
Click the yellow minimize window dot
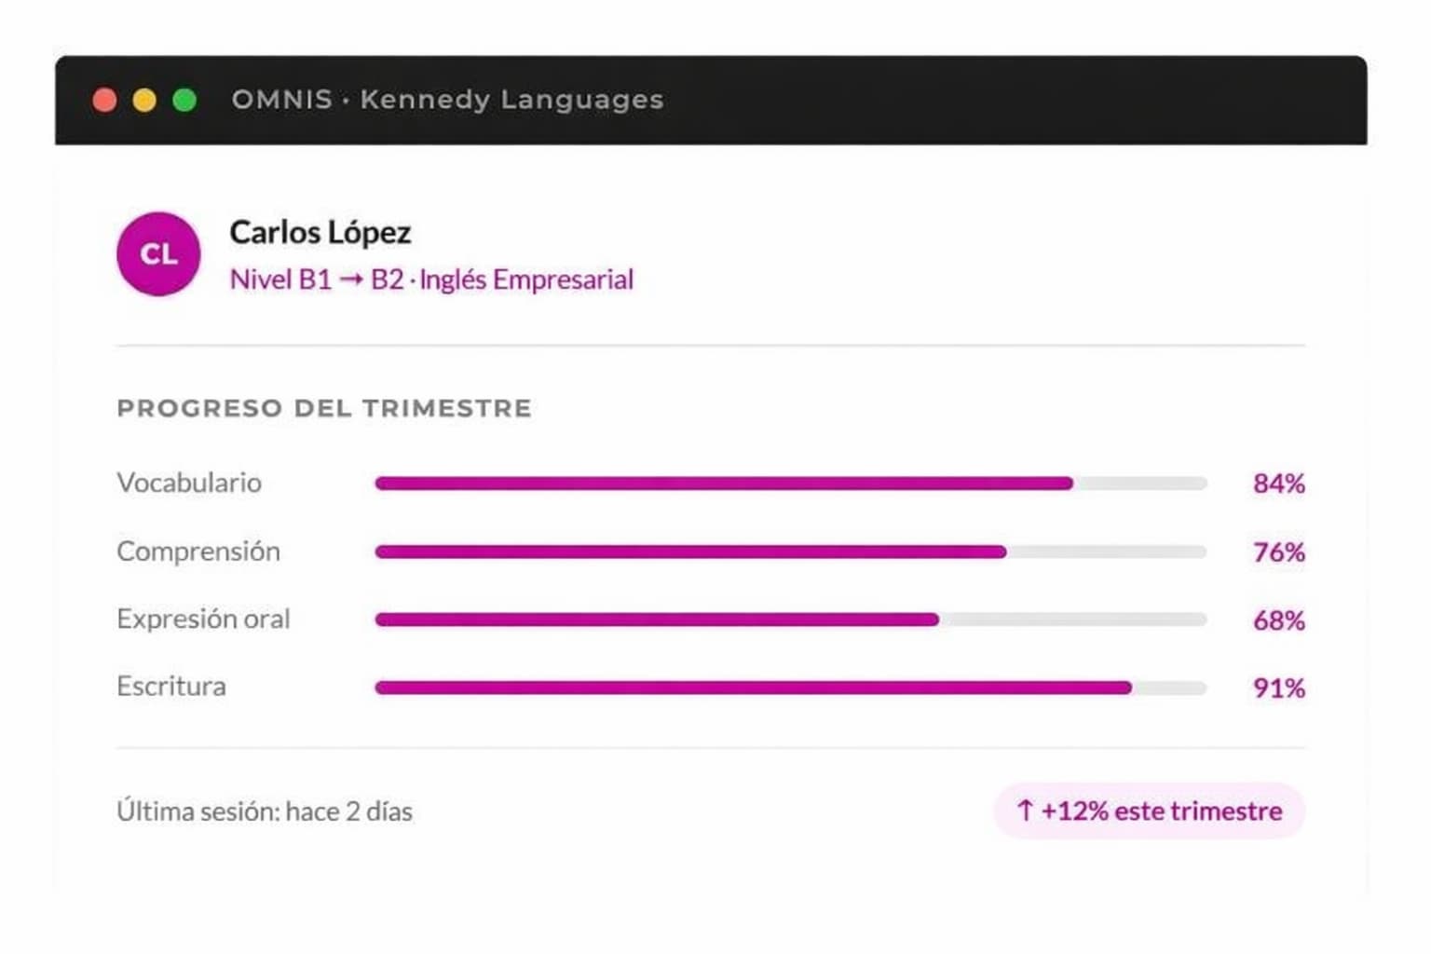point(144,100)
